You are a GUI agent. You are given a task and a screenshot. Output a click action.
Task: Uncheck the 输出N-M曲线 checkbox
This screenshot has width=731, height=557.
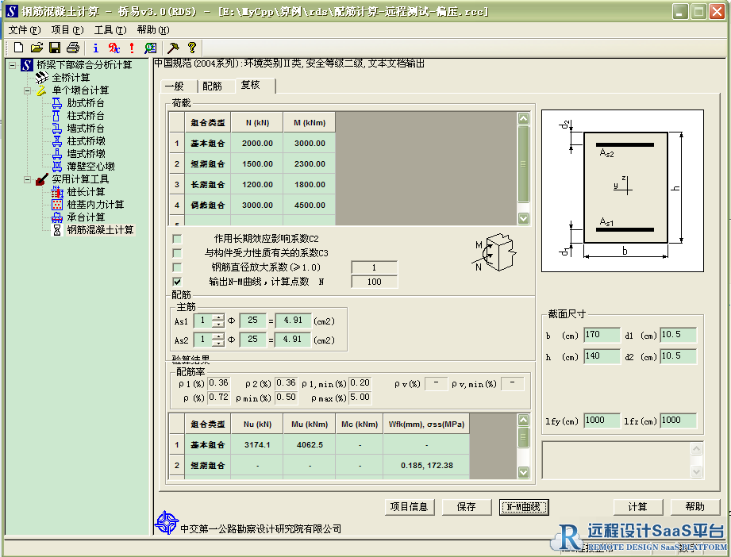pos(177,282)
